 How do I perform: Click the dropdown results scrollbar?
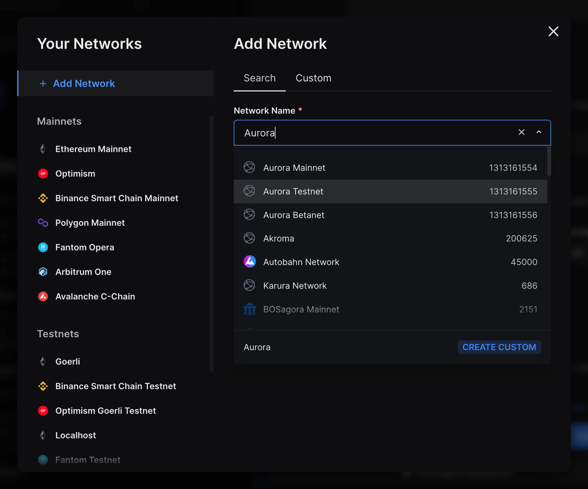tap(549, 161)
